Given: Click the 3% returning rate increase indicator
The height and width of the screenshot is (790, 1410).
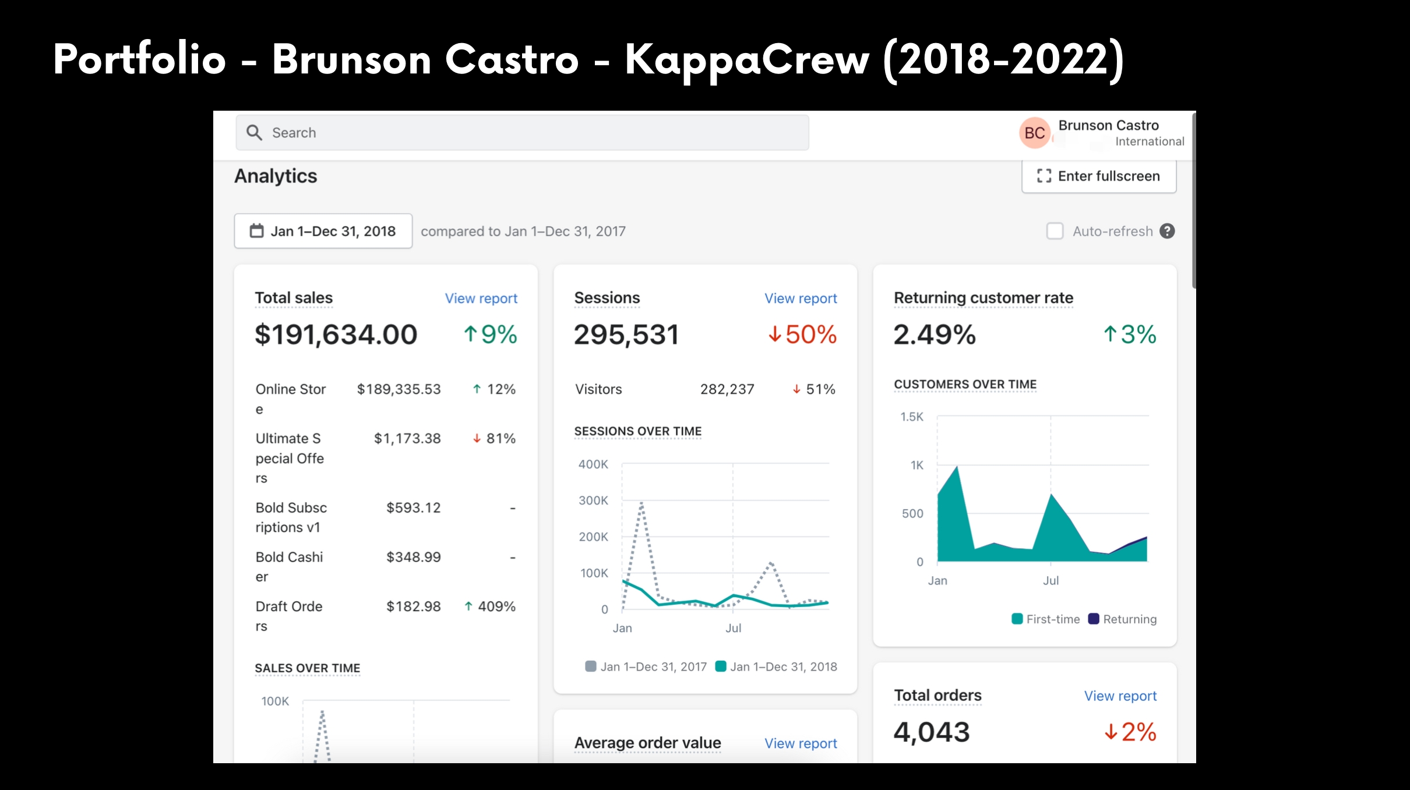Looking at the screenshot, I should click(1130, 334).
